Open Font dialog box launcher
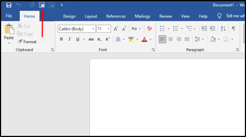The height and width of the screenshot is (137, 246). tap(153, 50)
